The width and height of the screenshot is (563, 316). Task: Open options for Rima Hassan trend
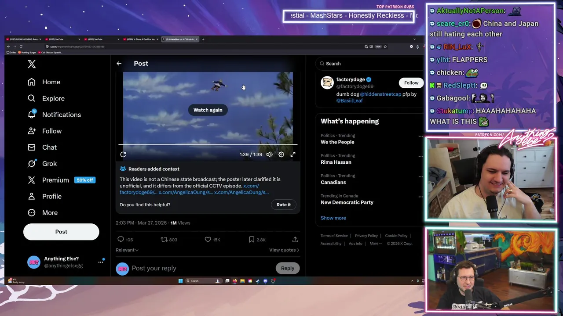click(x=420, y=157)
